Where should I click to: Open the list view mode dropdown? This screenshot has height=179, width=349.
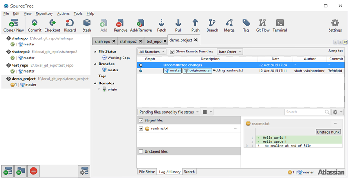207,112
